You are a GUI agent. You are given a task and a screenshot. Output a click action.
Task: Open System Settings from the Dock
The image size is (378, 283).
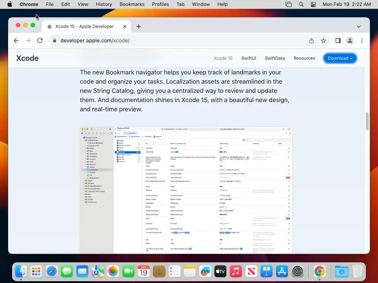pyautogui.click(x=298, y=272)
